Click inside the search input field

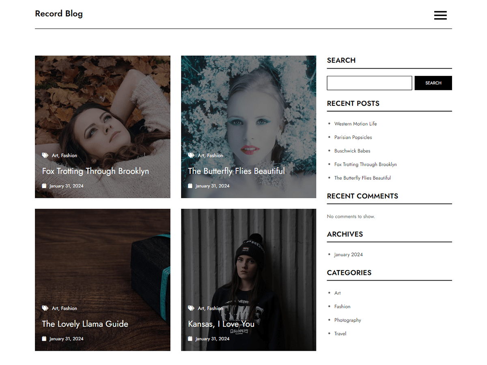tap(369, 83)
